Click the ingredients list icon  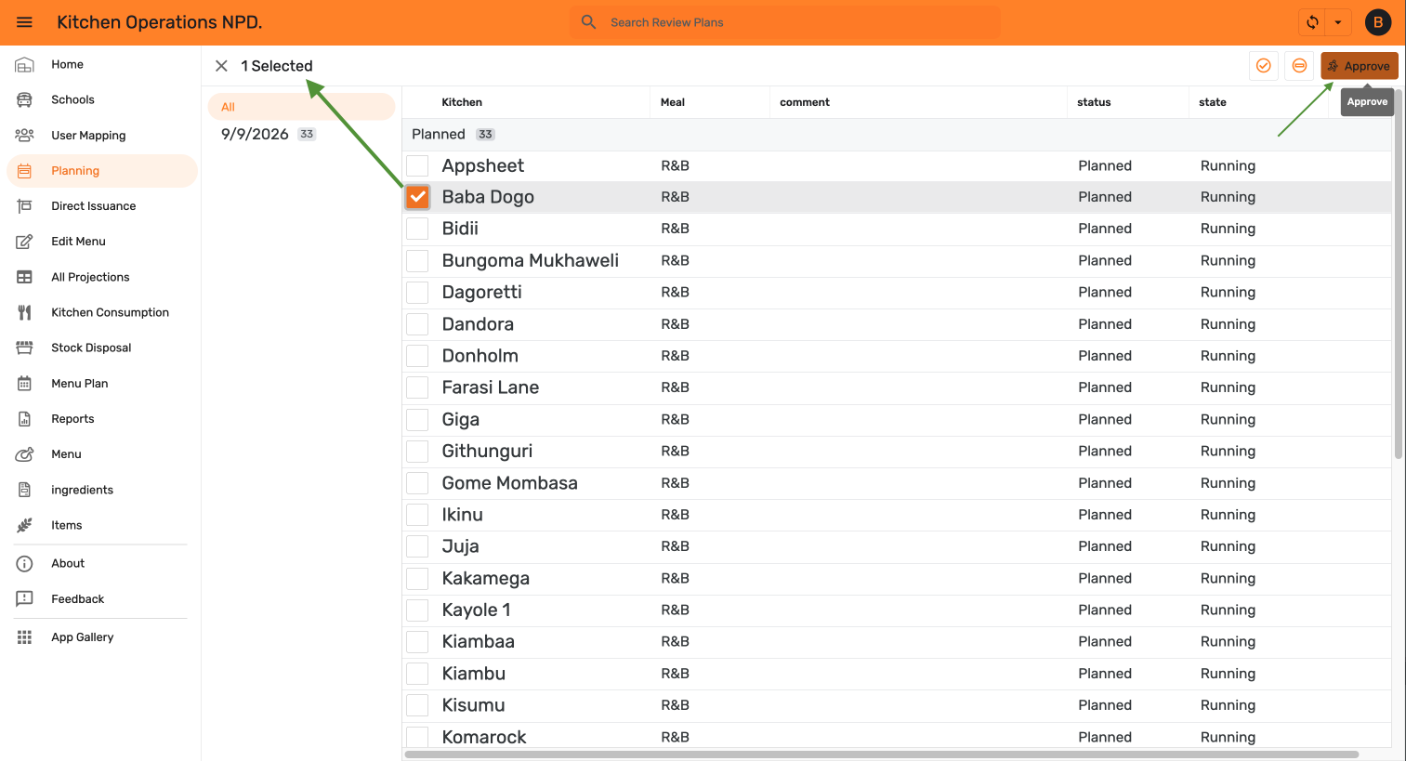coord(24,490)
